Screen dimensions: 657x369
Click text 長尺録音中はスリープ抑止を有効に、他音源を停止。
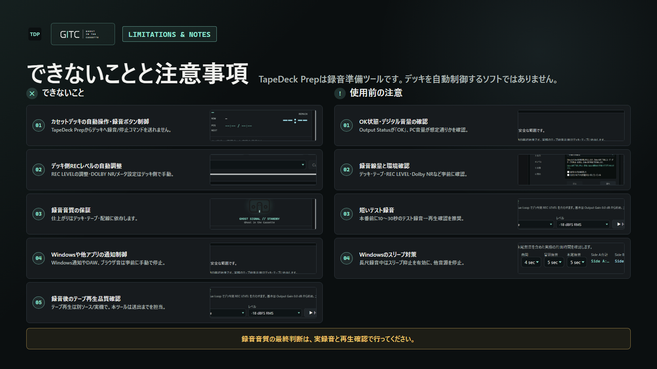click(x=412, y=263)
